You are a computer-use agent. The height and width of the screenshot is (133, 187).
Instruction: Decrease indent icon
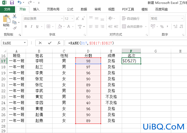click(110, 26)
